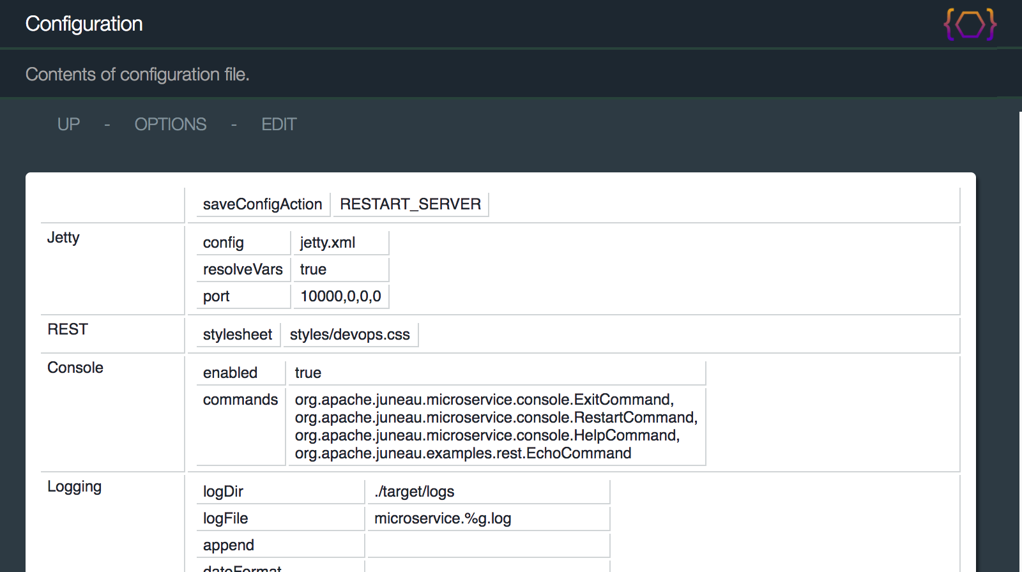Image resolution: width=1022 pixels, height=572 pixels.
Task: Click the EDIT navigation link
Action: click(278, 124)
